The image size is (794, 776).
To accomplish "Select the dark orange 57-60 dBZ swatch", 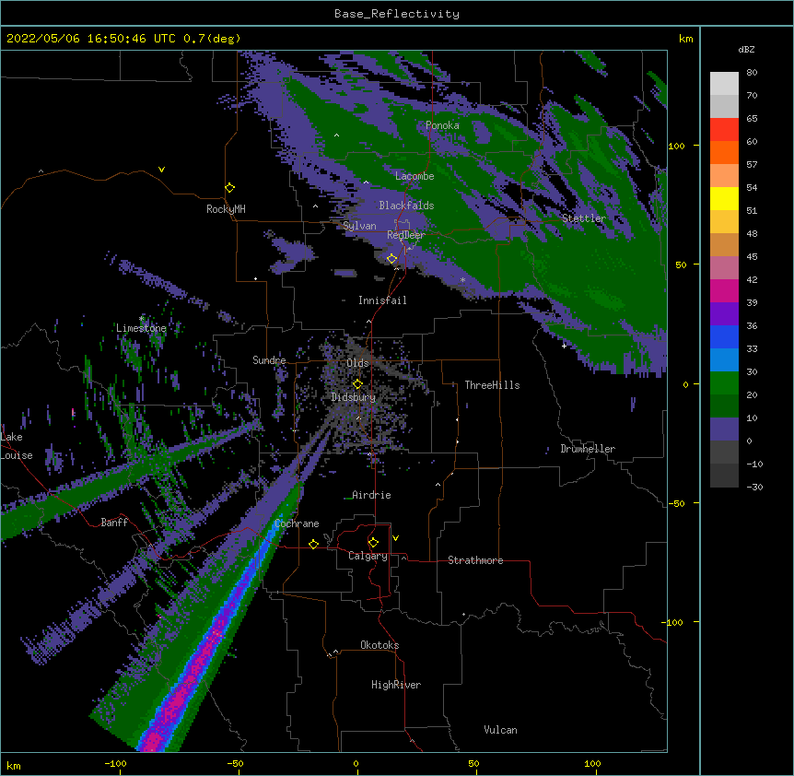I will click(x=724, y=152).
